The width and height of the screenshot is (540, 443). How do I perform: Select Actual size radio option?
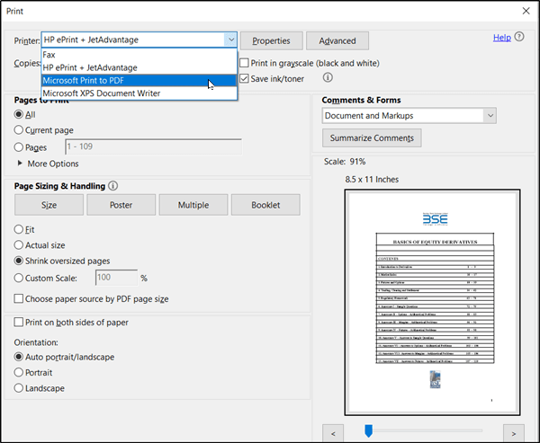tap(19, 245)
